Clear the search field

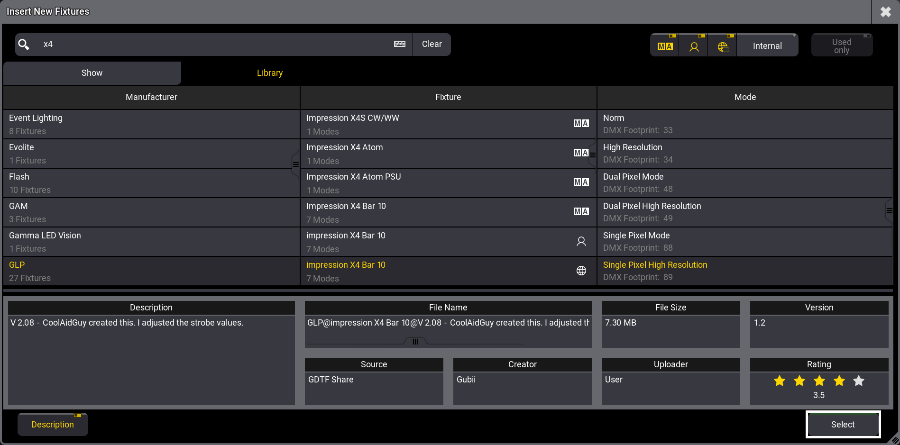coord(432,44)
